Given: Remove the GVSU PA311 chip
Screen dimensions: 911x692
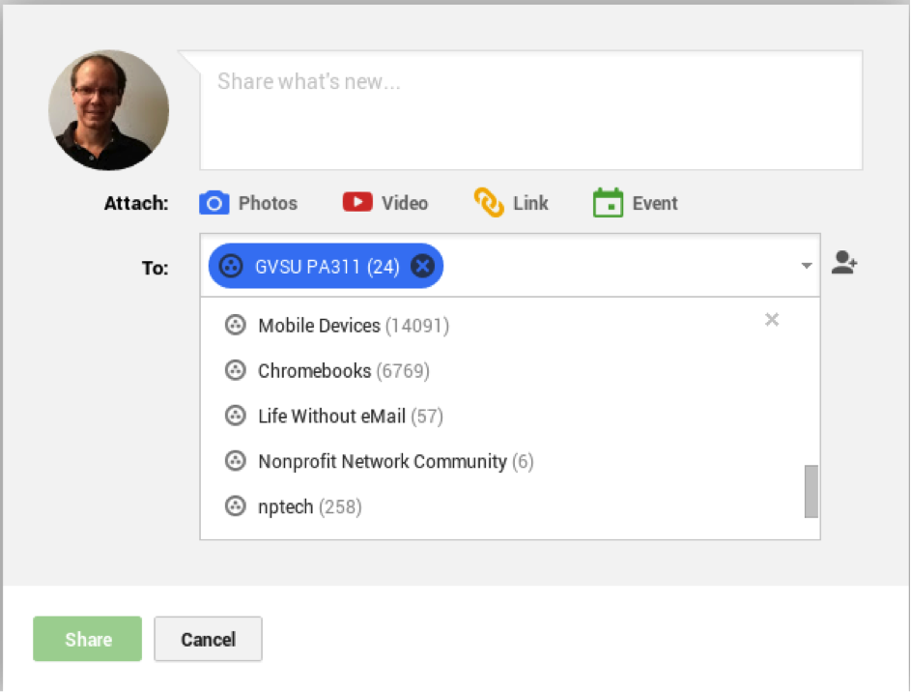Looking at the screenshot, I should (422, 266).
